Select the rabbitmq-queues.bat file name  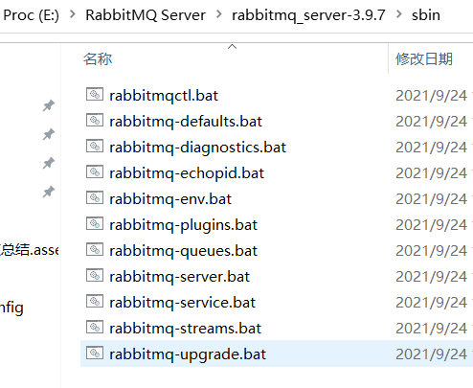(x=183, y=251)
